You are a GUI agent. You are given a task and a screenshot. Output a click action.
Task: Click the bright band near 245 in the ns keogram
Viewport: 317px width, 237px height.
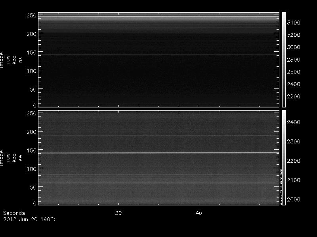point(159,17)
